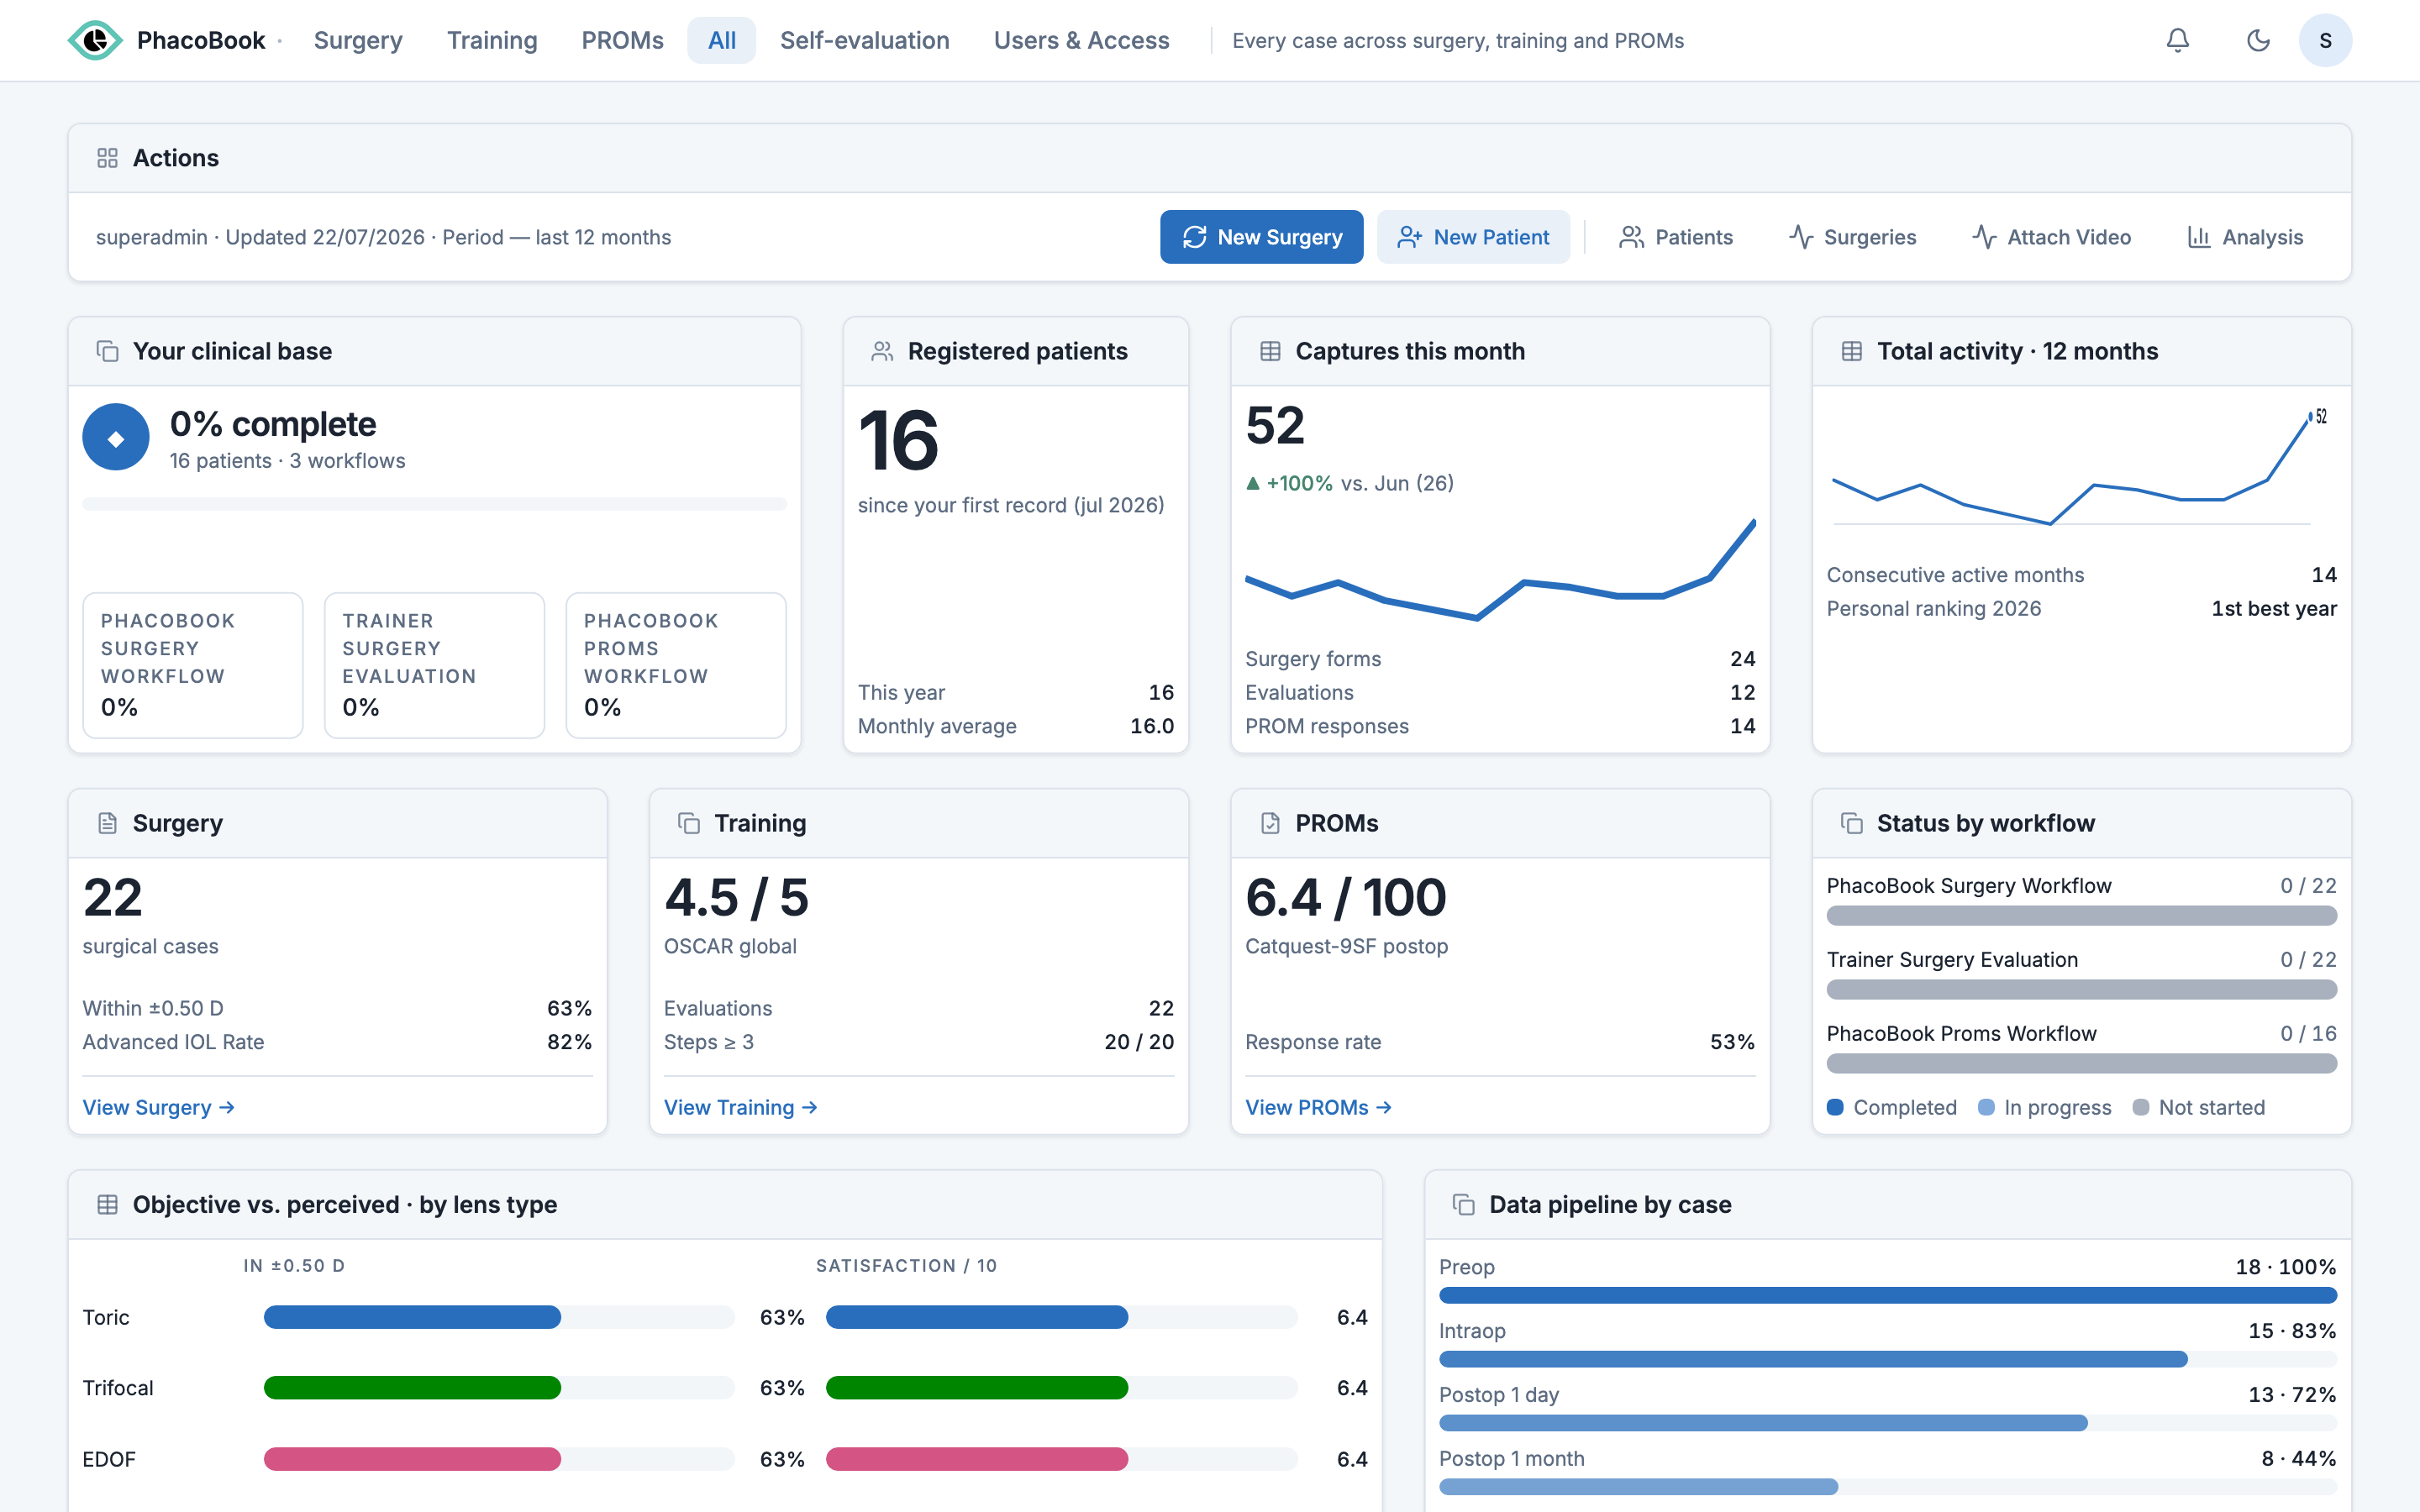
Task: Click the Preop pipeline bar
Action: [x=1887, y=1295]
